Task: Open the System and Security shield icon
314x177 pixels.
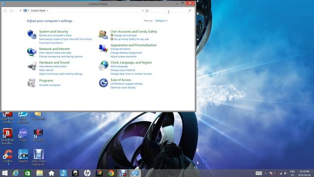Action: pyautogui.click(x=31, y=34)
